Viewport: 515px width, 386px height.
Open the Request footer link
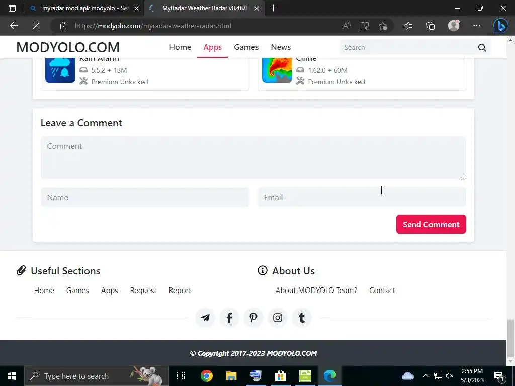(x=143, y=291)
